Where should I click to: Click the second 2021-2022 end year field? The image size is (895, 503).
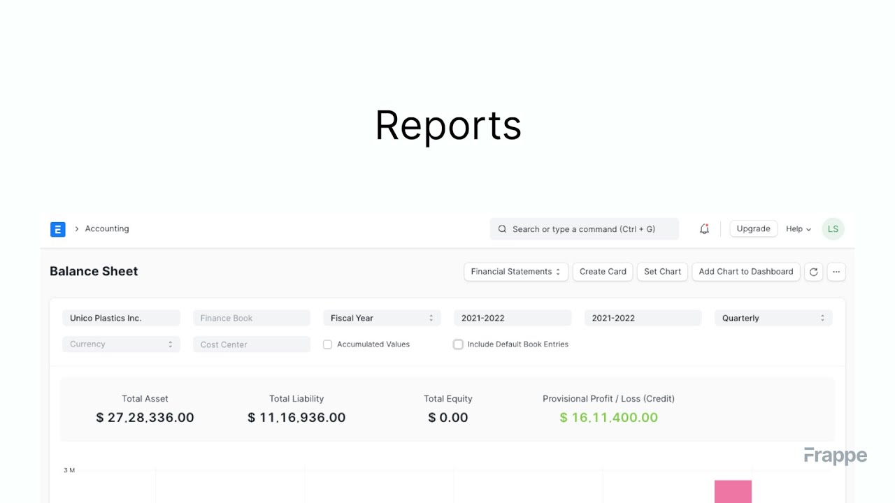643,318
